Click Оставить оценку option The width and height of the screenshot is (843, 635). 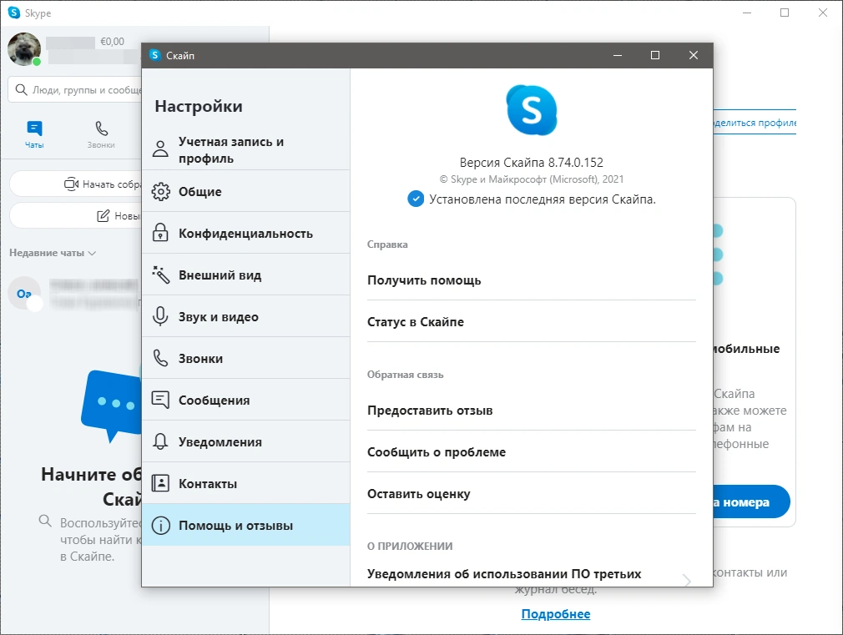pyautogui.click(x=531, y=494)
